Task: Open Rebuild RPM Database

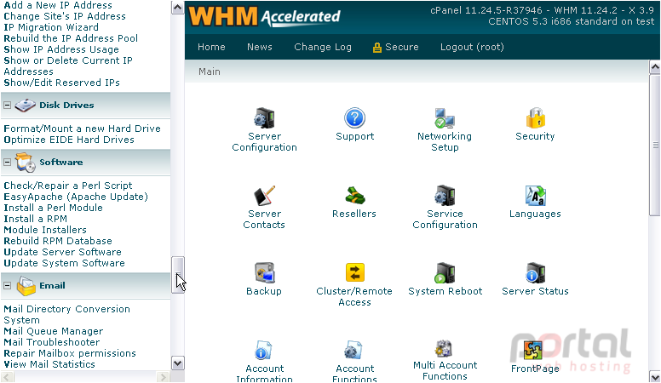Action: [58, 241]
